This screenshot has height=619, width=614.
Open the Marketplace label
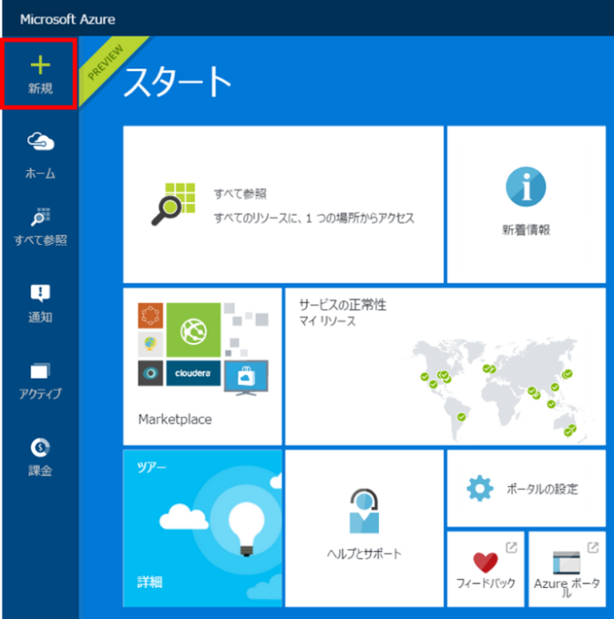175,420
